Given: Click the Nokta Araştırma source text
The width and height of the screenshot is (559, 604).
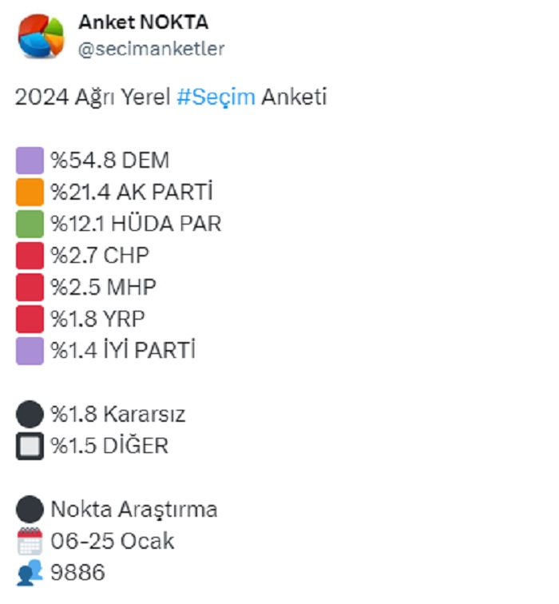Looking at the screenshot, I should click(x=134, y=510).
